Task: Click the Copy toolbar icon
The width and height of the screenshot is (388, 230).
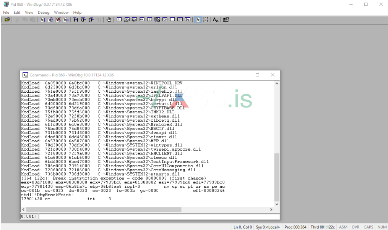Action: click(25, 19)
